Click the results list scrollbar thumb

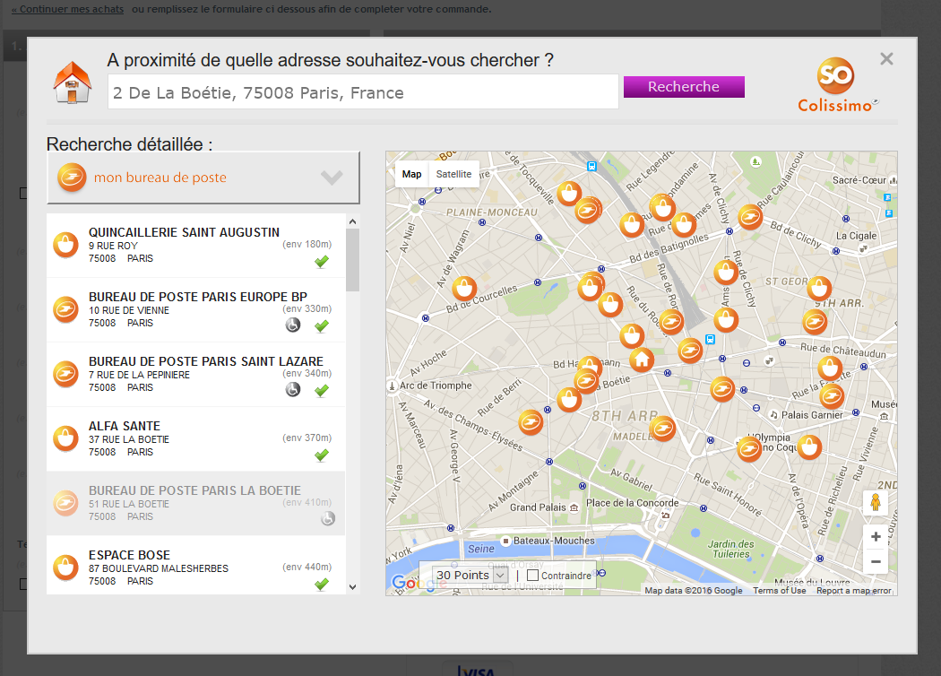tap(353, 260)
